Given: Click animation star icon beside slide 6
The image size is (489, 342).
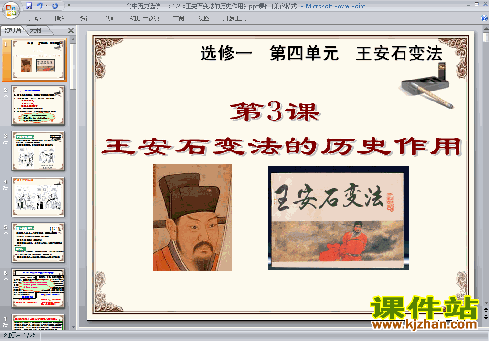Looking at the screenshot, I should point(5,280).
